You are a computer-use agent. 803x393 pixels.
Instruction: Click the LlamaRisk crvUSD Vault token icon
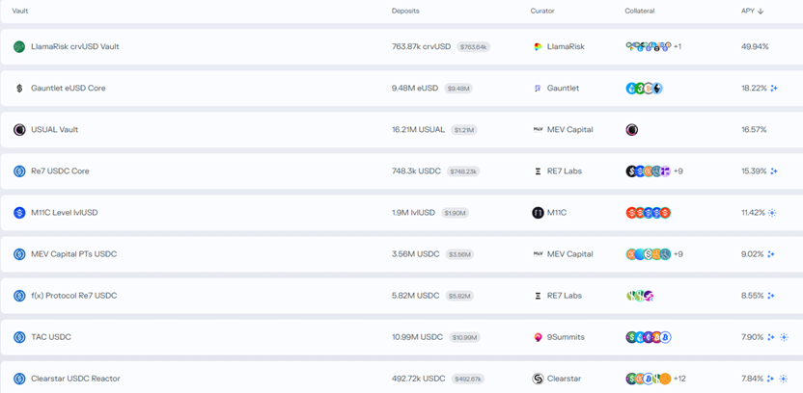pyautogui.click(x=19, y=46)
